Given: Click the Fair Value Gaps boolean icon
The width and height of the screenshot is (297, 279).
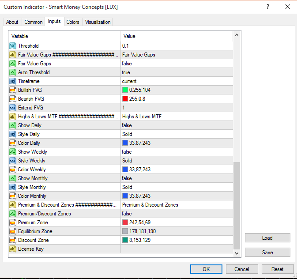Looking at the screenshot, I should [13, 64].
